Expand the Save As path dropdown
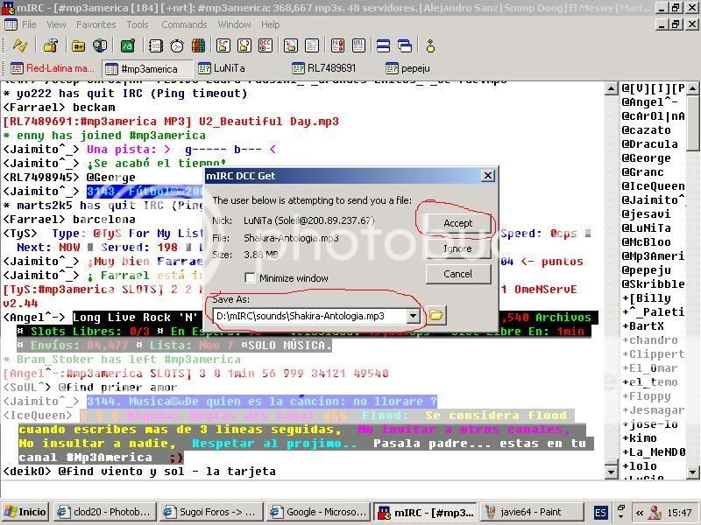This screenshot has height=525, width=701. click(x=414, y=316)
